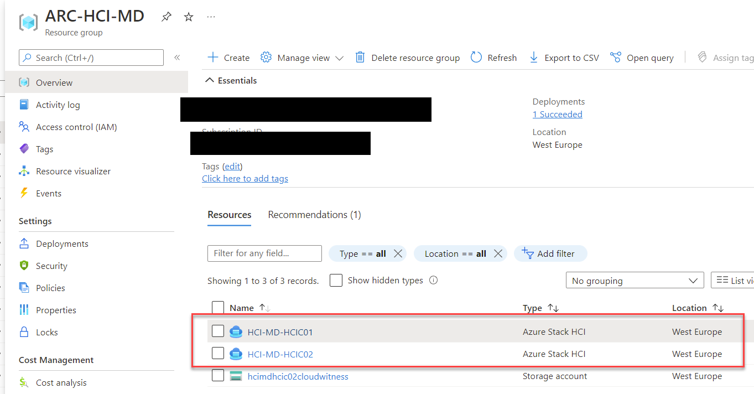Click the Security shield icon
Viewport: 754px width, 394px height.
tap(24, 266)
